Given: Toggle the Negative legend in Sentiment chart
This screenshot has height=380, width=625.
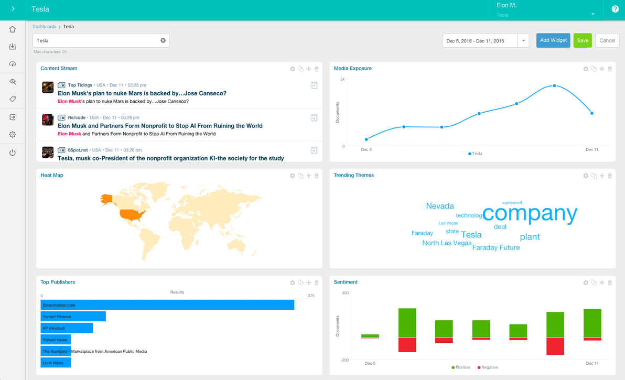Looking at the screenshot, I should click(488, 367).
